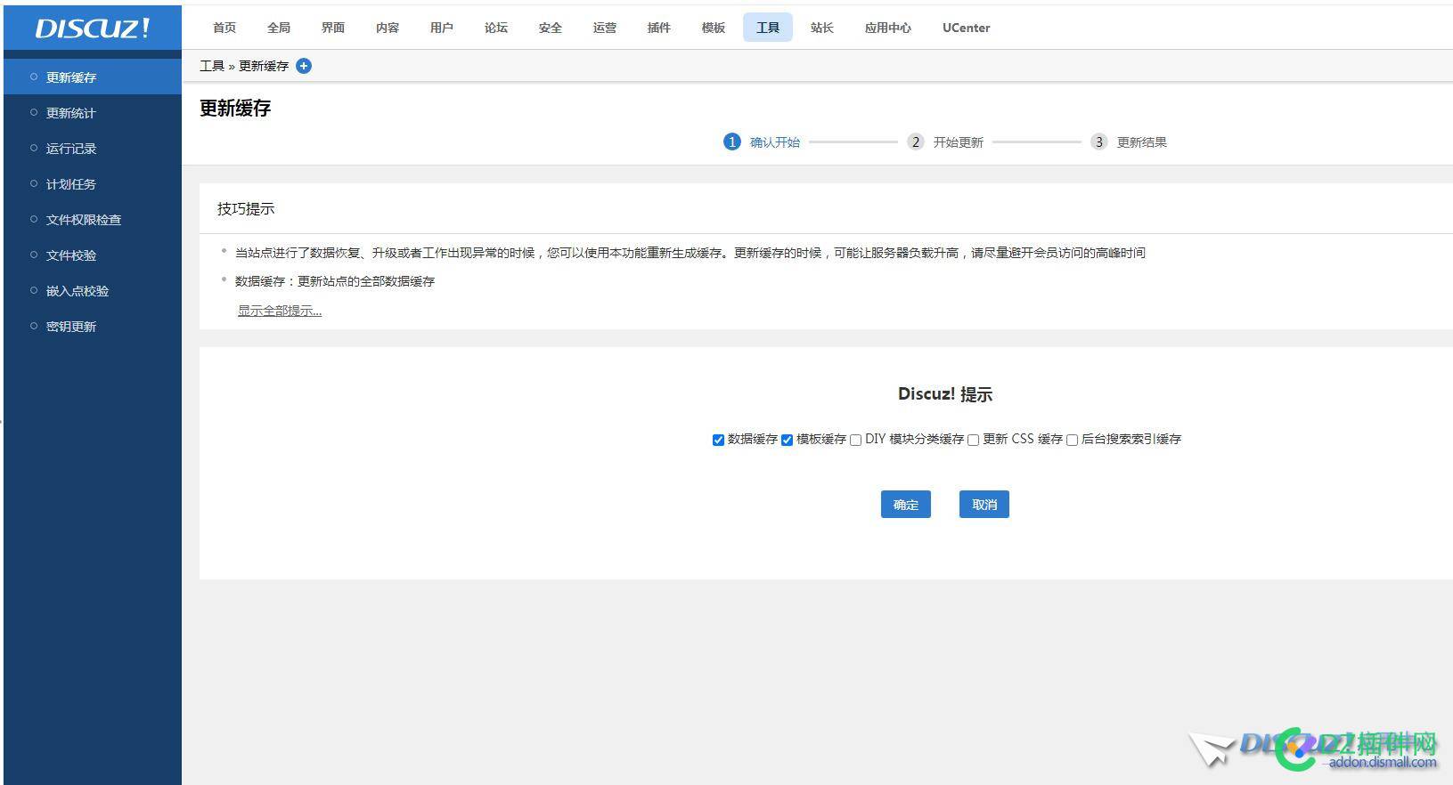Confirm with the 确定 button
Viewport: 1453px width, 785px height.
(906, 505)
